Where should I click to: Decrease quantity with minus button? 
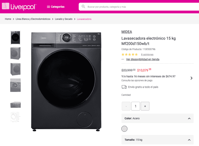126,106
